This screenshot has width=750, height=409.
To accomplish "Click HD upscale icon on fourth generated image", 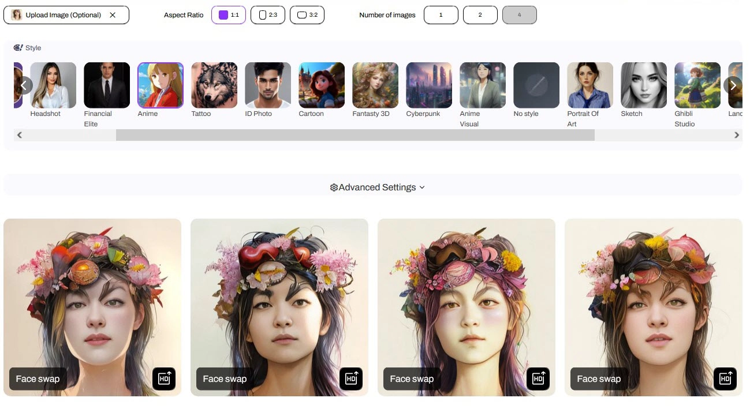I will (725, 378).
